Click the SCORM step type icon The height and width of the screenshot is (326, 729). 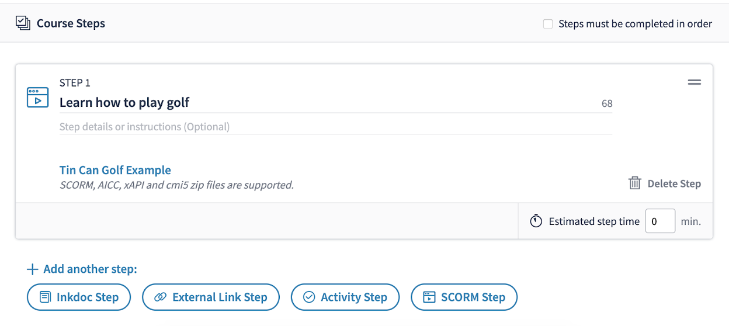37,97
